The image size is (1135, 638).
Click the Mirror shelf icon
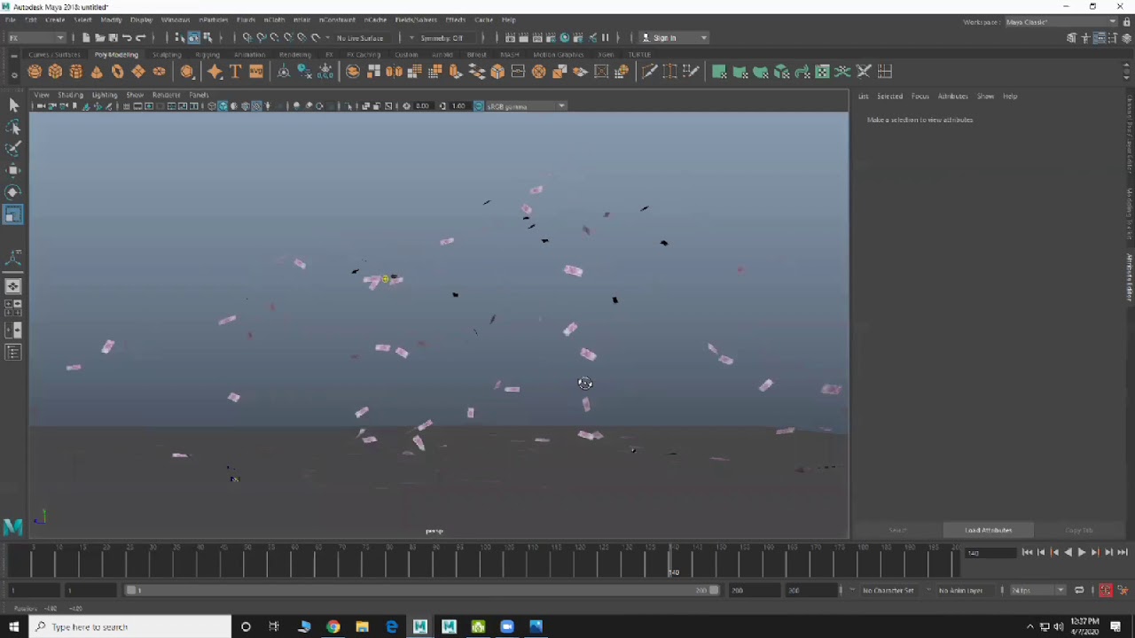click(x=394, y=72)
